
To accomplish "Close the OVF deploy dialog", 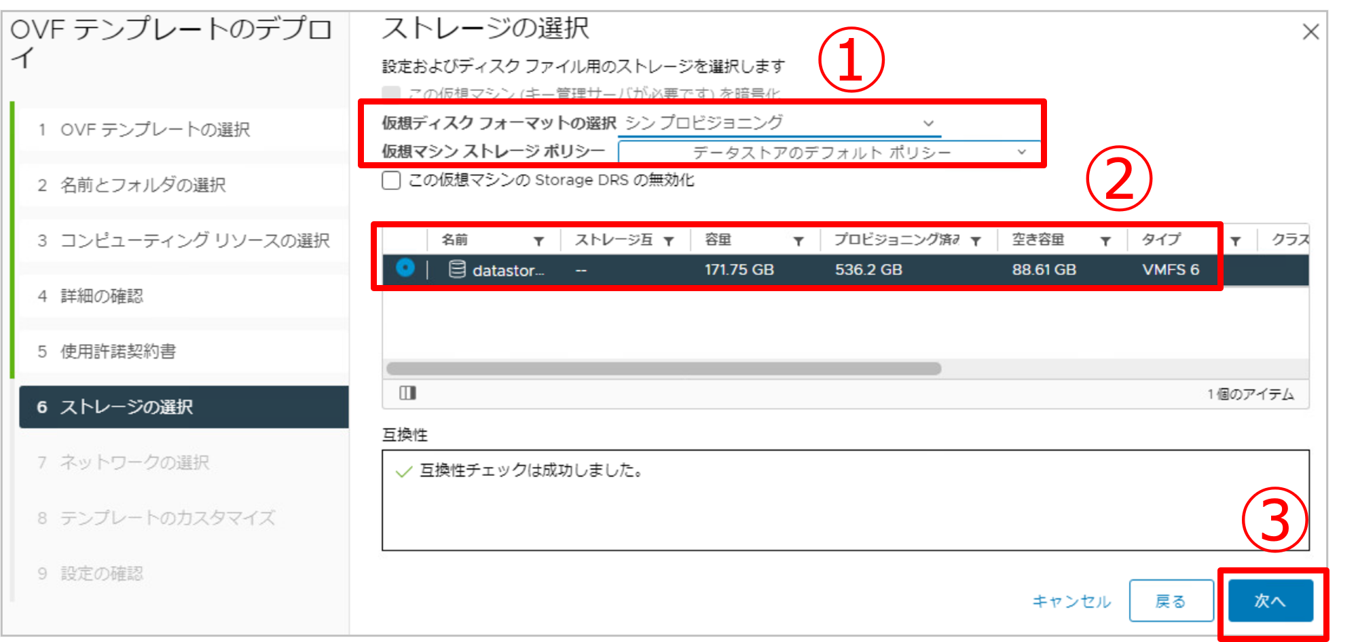I will click(x=1310, y=32).
